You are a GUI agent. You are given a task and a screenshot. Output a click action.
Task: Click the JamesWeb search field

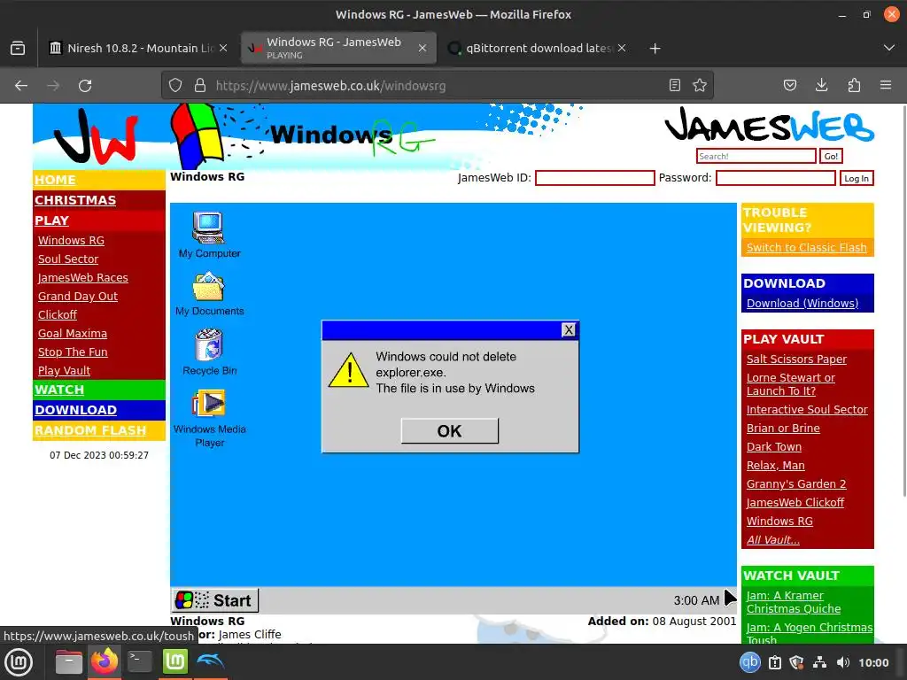[756, 156]
